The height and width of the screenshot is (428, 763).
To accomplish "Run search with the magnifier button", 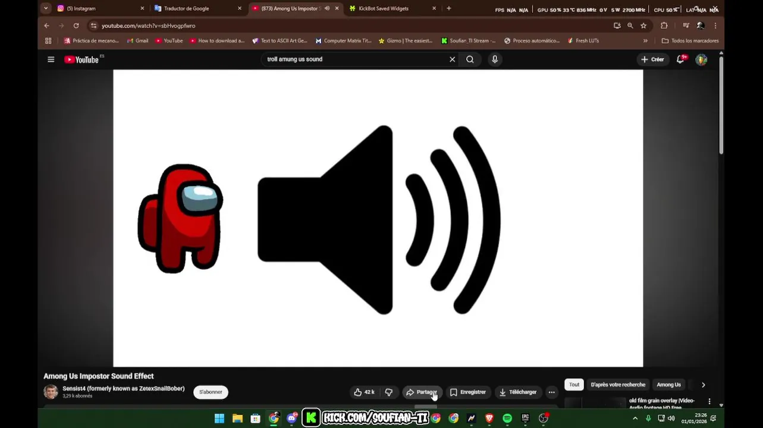I will click(470, 59).
